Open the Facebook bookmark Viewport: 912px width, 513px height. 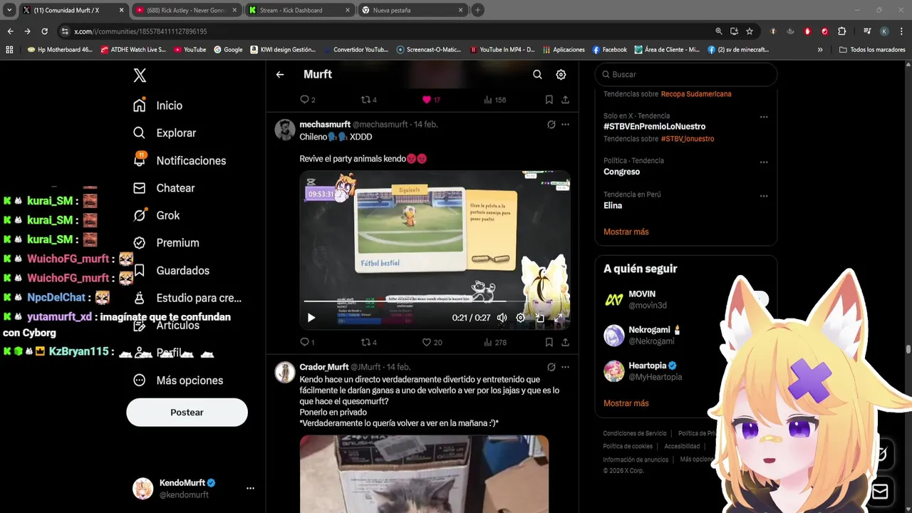point(609,50)
